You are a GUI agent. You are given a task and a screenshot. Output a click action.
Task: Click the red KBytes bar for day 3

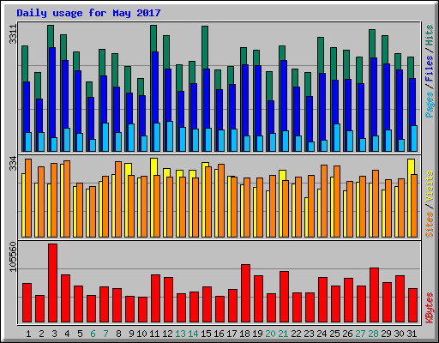[x=52, y=283]
